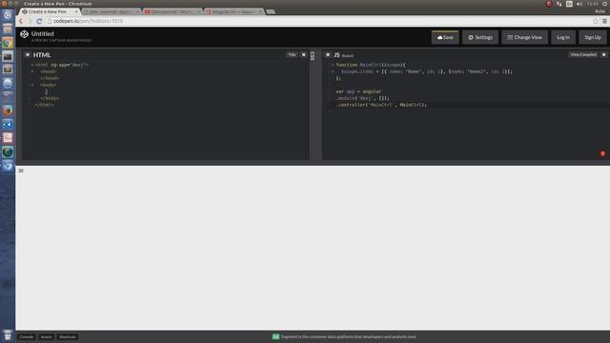Click the codepen.io address bar
Image resolution: width=610 pixels, height=343 pixels.
[x=319, y=21]
